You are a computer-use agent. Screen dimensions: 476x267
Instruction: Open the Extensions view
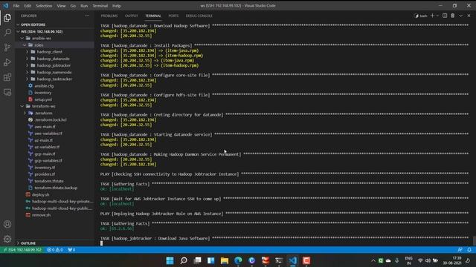point(7,77)
